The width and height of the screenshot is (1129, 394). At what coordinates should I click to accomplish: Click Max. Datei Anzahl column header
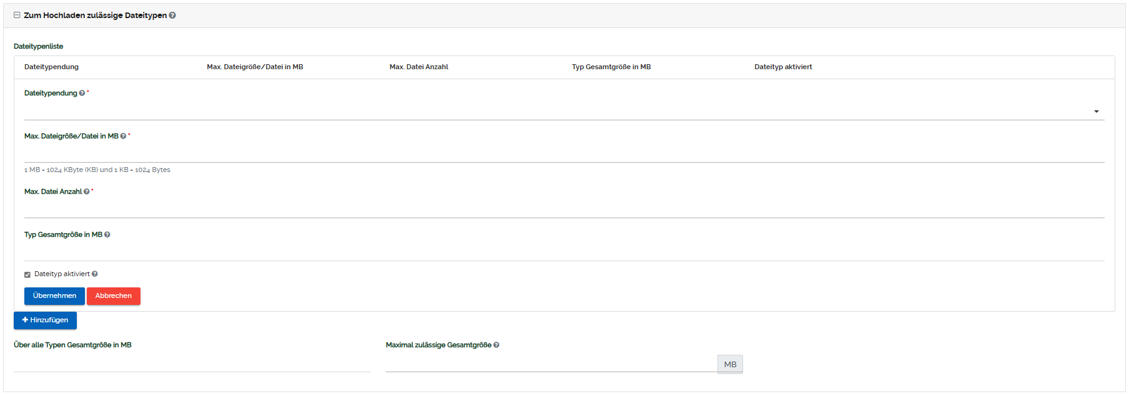pyautogui.click(x=418, y=67)
